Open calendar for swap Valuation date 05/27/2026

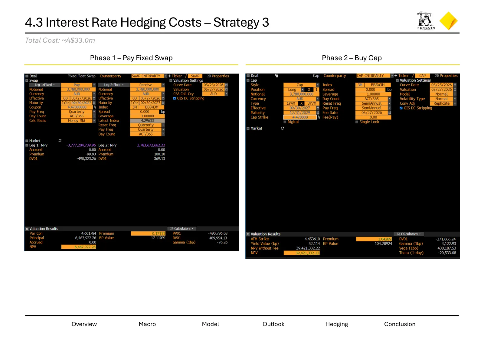pos(226,90)
